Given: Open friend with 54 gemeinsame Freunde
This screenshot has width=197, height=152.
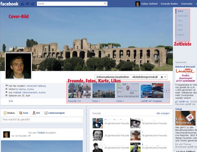Looking at the screenshot, I should tap(135, 147).
